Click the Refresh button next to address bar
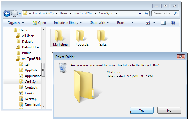 (146, 13)
